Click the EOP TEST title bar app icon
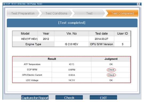 [4, 4]
